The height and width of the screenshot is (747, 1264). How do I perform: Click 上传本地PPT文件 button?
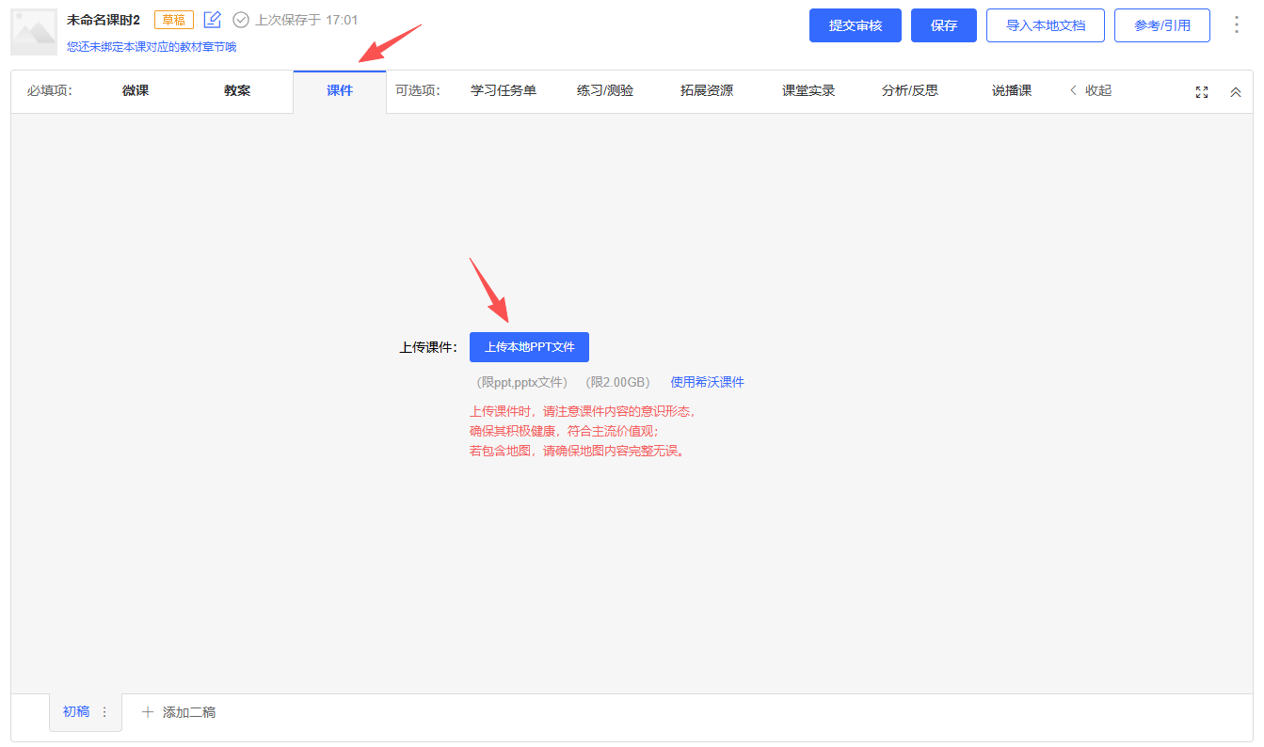click(529, 347)
